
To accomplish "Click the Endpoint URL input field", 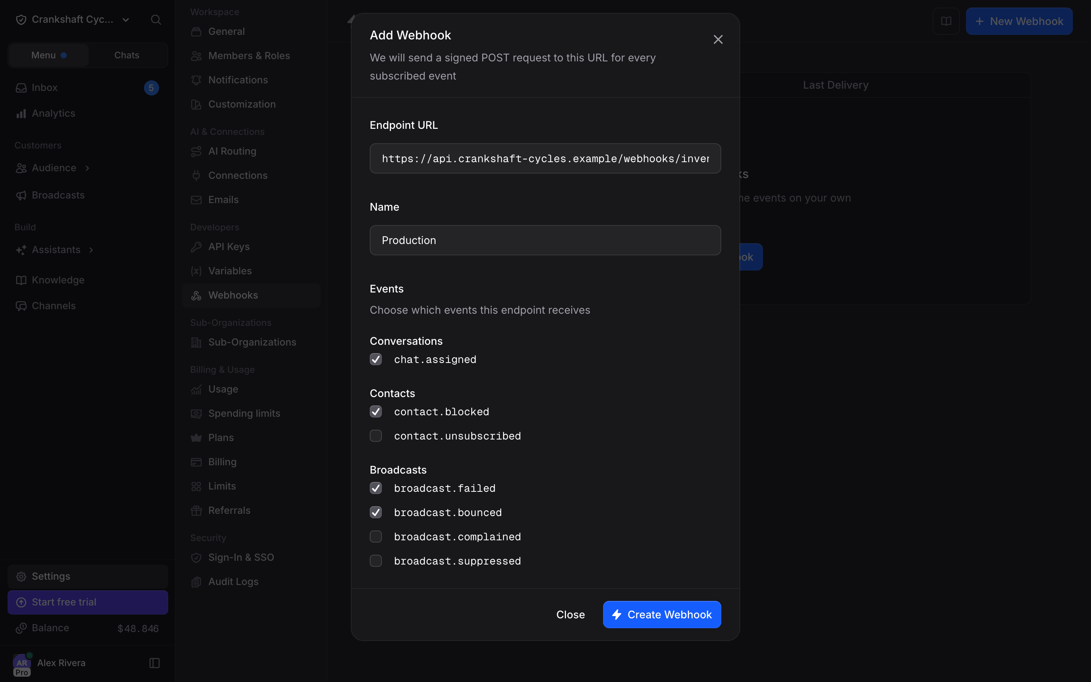I will click(545, 158).
